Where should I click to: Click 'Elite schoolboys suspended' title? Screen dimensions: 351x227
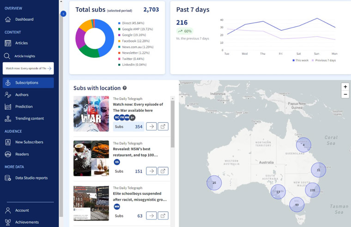(x=139, y=197)
